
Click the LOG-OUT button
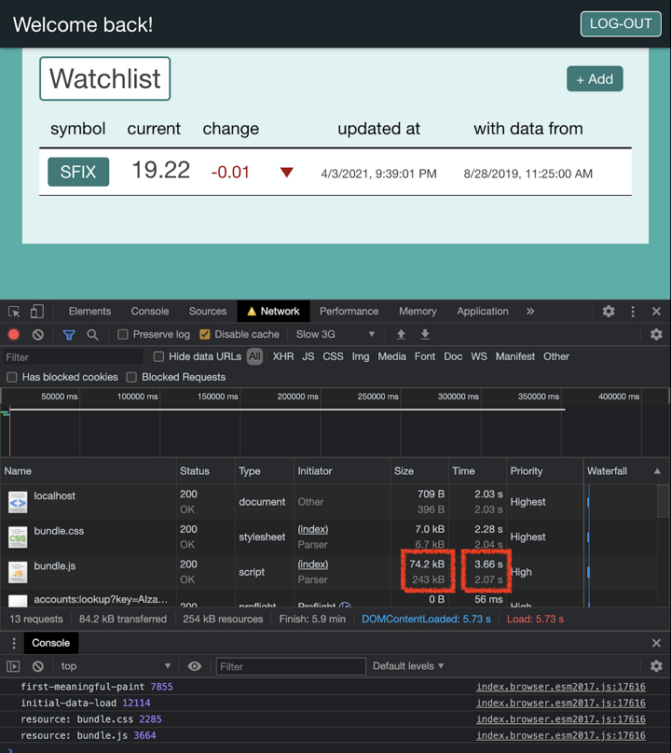point(620,23)
